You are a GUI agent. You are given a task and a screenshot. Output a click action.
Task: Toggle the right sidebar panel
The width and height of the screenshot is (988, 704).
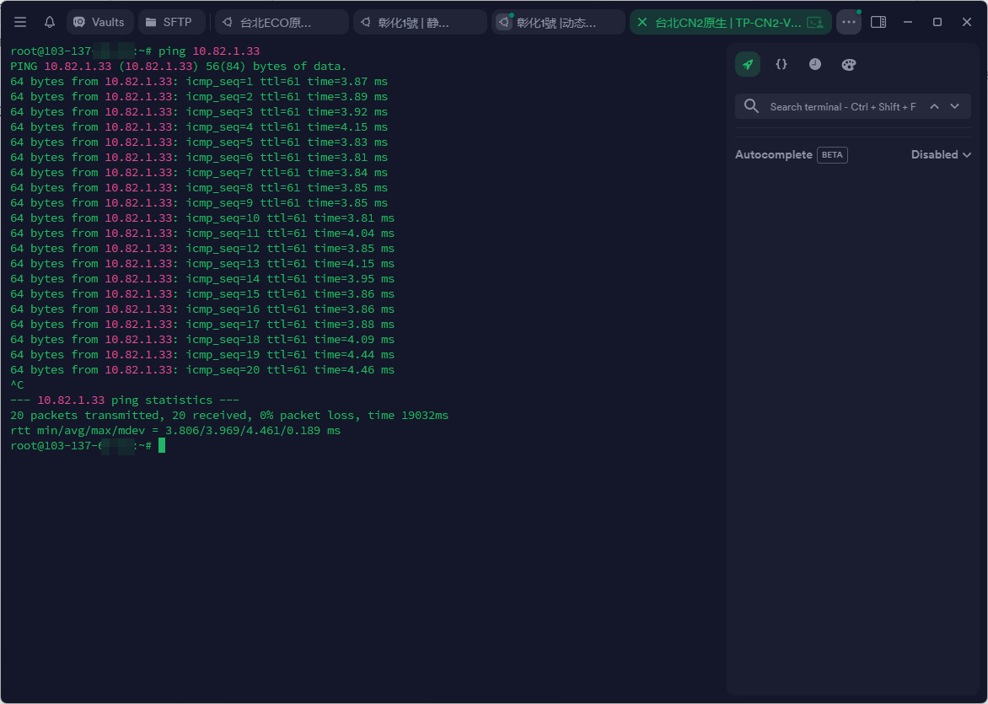(878, 22)
